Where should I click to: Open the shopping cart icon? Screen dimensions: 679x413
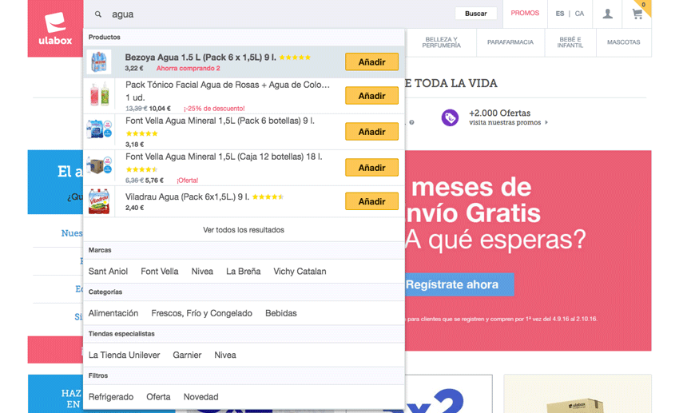[637, 14]
